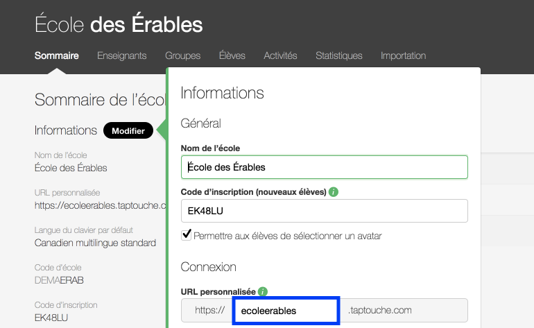Screen dimensions: 534x328
Task: Open the Importation tab
Action: pos(404,55)
